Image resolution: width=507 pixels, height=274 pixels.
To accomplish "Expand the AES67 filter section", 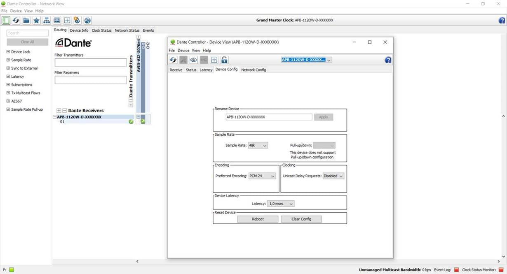I will (8, 101).
